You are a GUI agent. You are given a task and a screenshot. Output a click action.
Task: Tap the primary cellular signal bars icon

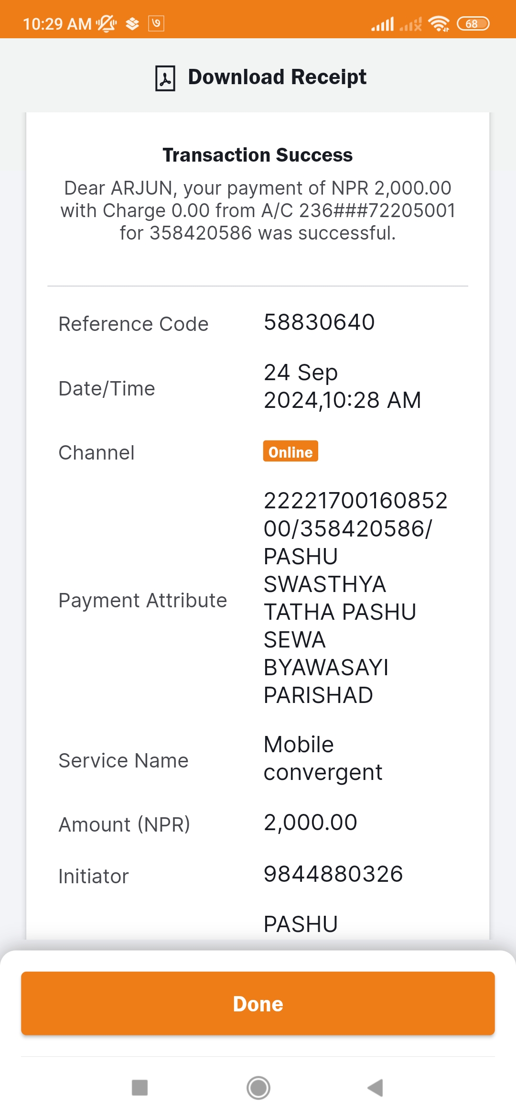[383, 23]
